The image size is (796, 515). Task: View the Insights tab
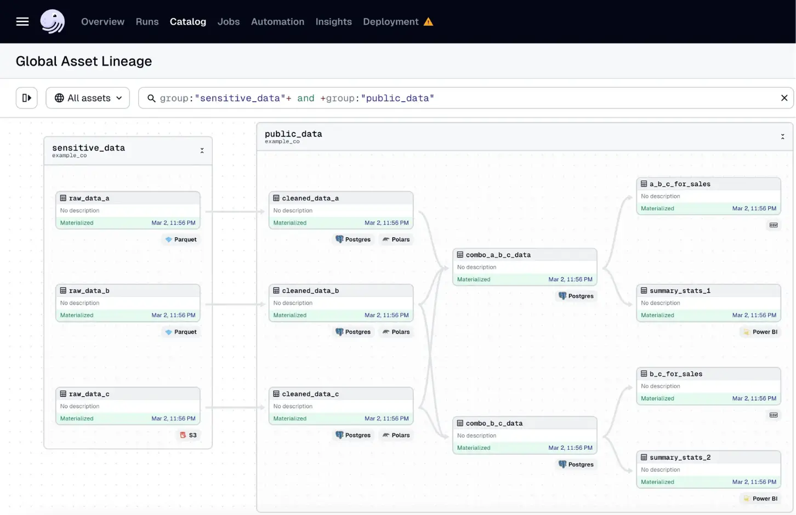(333, 21)
